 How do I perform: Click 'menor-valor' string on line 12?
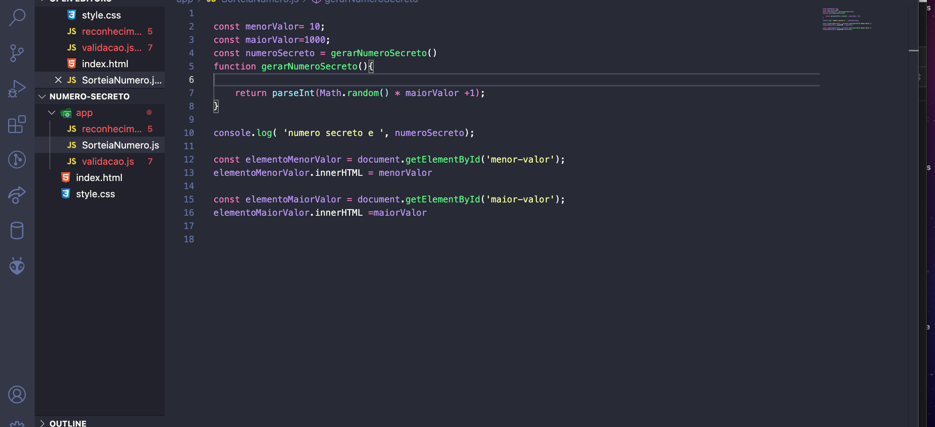520,160
